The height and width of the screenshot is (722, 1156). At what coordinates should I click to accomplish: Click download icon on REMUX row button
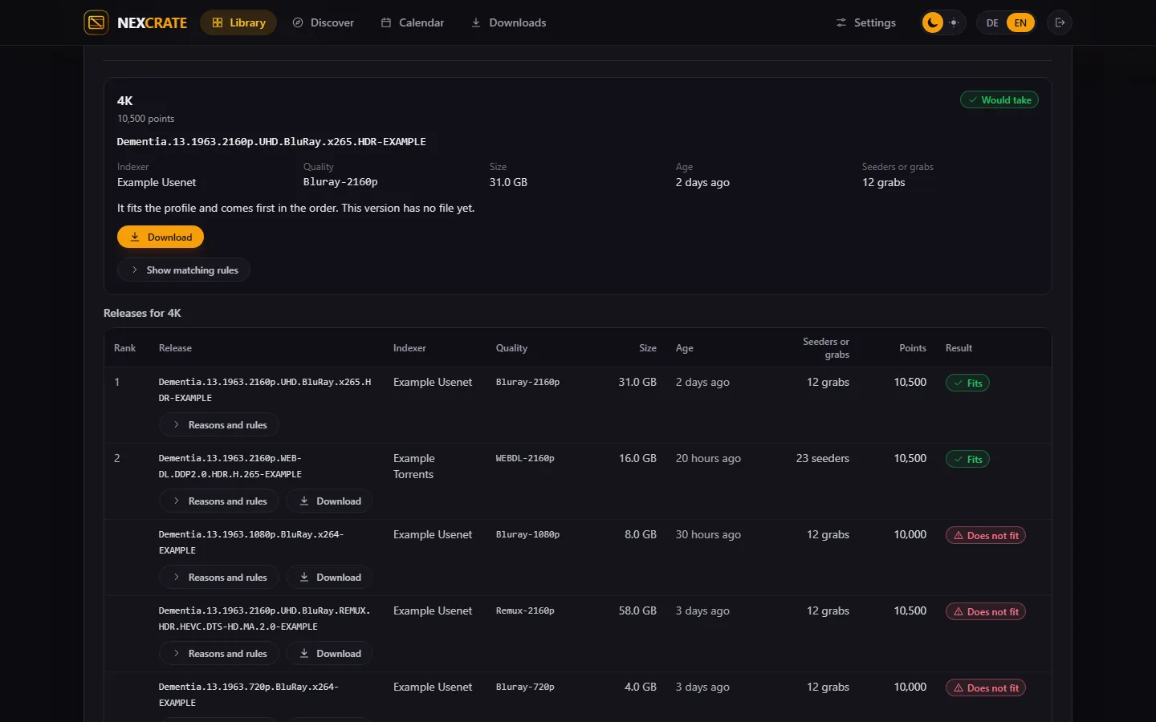click(x=304, y=654)
